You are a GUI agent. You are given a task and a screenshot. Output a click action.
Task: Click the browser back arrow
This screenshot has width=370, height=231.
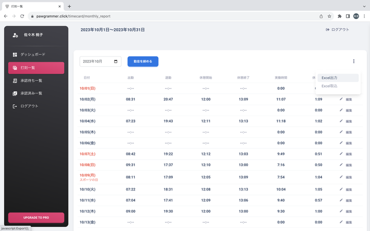tap(6, 16)
